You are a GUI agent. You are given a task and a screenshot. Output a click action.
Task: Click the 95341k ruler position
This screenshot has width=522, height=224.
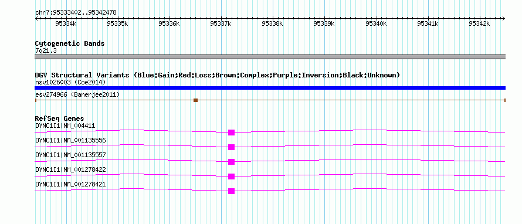click(428, 23)
